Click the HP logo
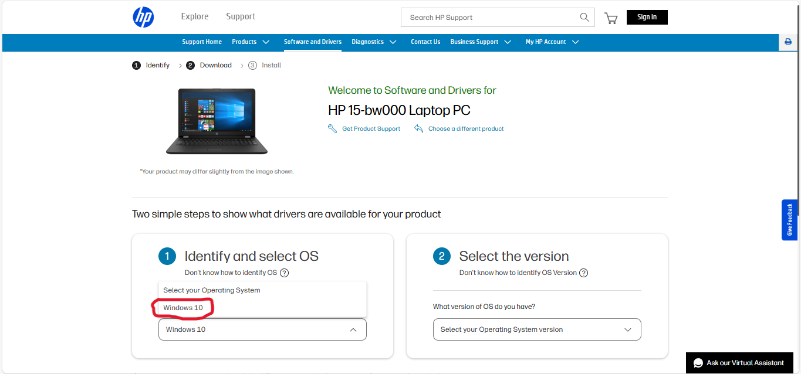The image size is (801, 374). [x=143, y=17]
